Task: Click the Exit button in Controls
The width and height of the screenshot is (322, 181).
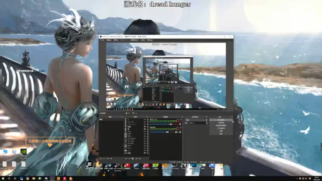Action: pos(221,134)
